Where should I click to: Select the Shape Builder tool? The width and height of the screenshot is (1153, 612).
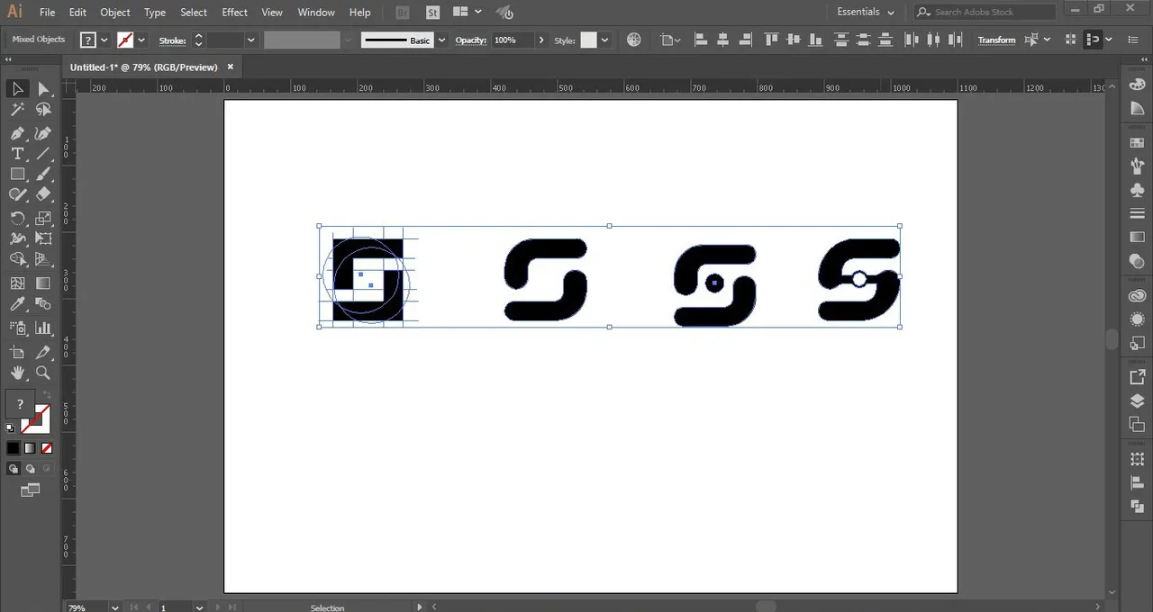point(17,259)
